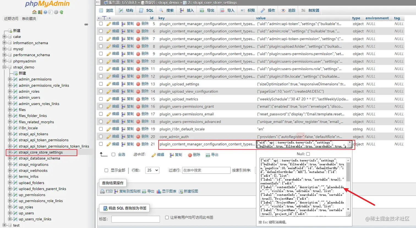Screen dimensions: 416x228
Task: Tick checkbox for row id 19
Action: [x=101, y=129]
